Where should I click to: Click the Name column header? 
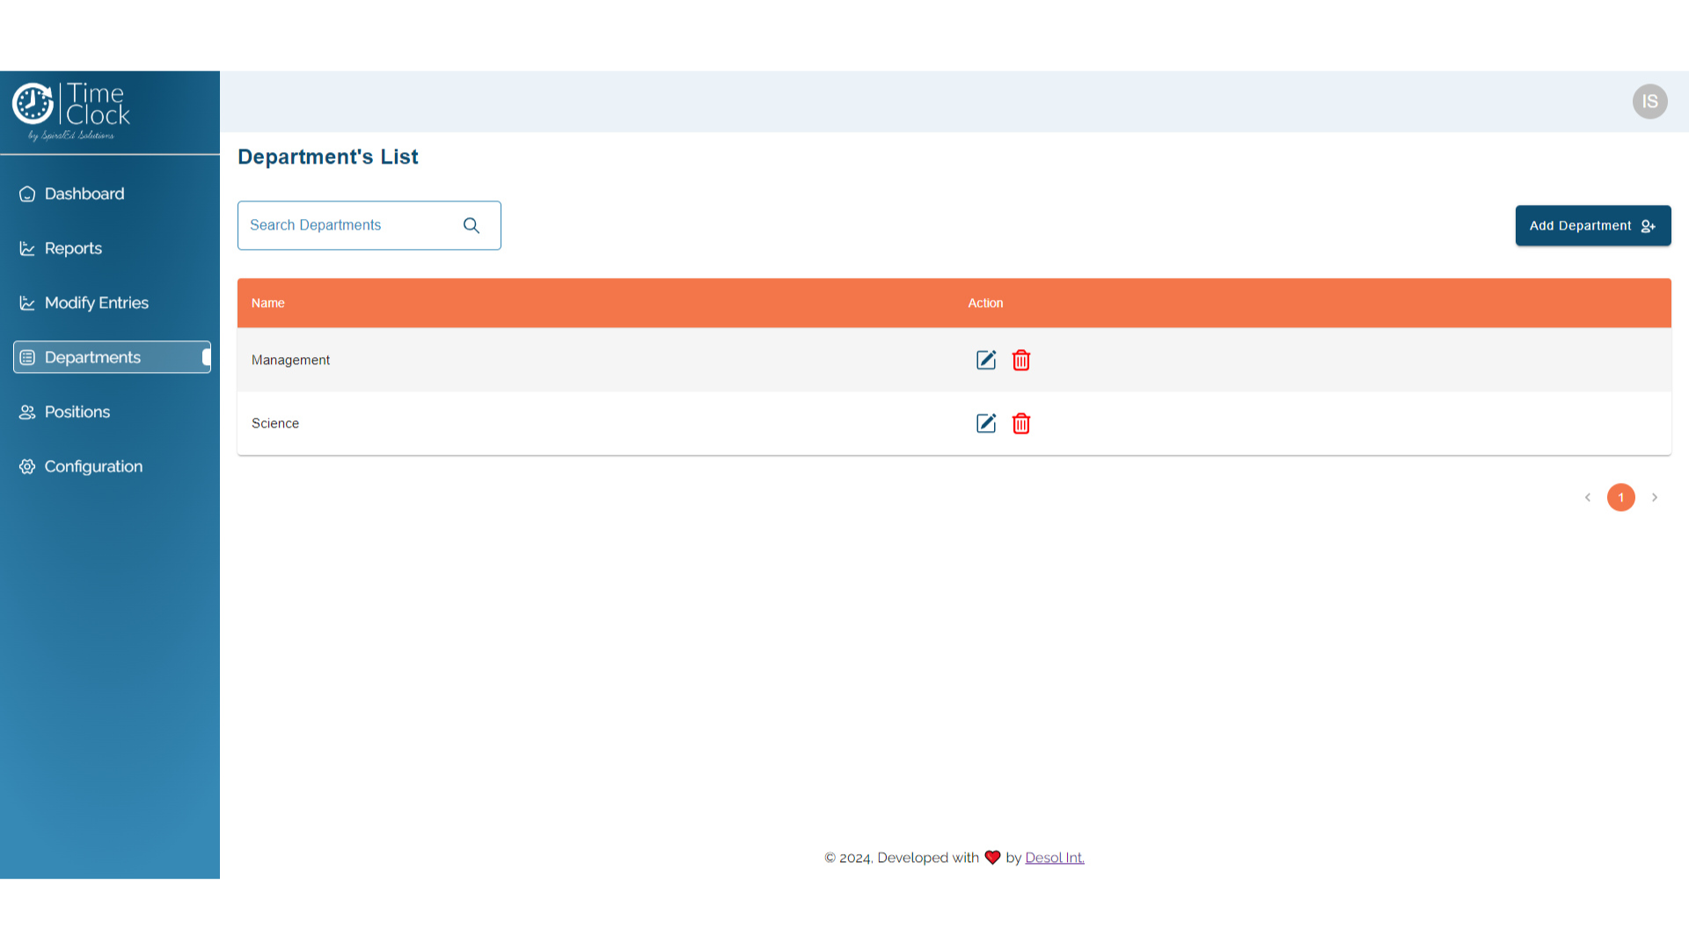tap(268, 303)
